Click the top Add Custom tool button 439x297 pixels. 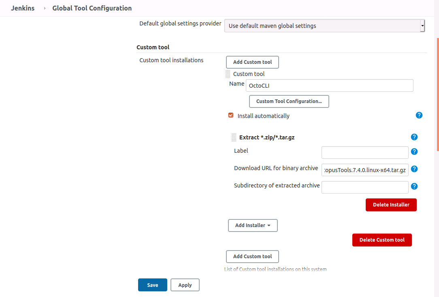click(x=252, y=62)
